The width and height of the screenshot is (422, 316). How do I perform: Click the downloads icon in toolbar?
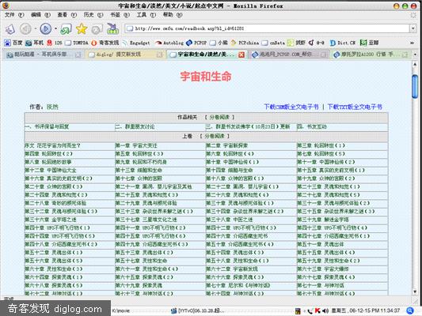point(113,28)
